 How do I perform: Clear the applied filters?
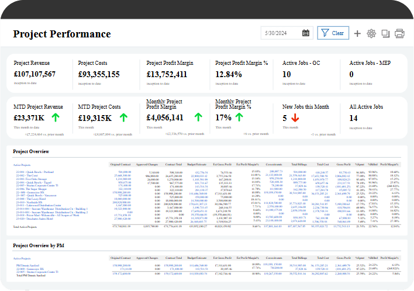pyautogui.click(x=333, y=33)
